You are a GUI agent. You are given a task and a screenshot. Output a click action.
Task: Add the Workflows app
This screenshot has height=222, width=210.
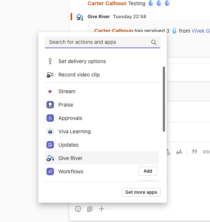tap(148, 171)
